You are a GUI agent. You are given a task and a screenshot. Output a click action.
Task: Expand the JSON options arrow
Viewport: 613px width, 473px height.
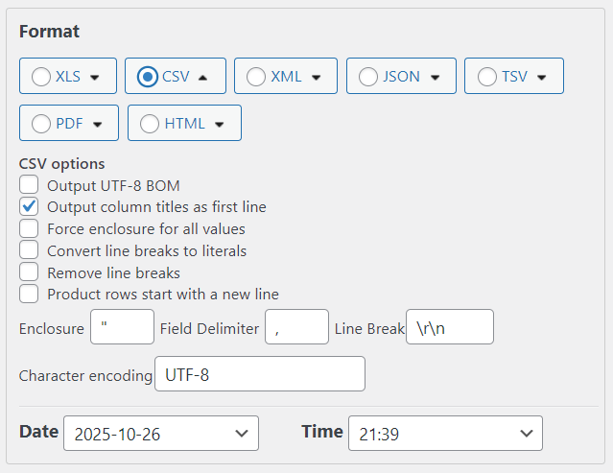click(435, 77)
